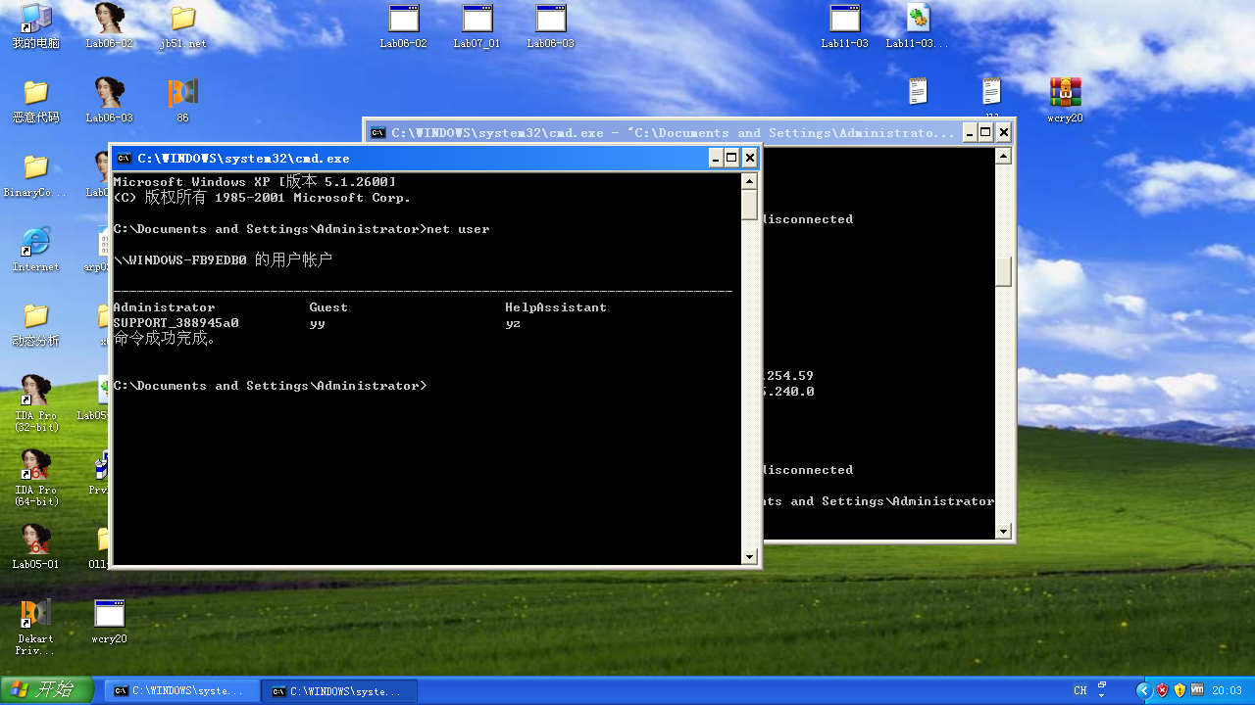This screenshot has height=705, width=1255.
Task: Select the orange 86 desktop icon
Action: click(182, 99)
